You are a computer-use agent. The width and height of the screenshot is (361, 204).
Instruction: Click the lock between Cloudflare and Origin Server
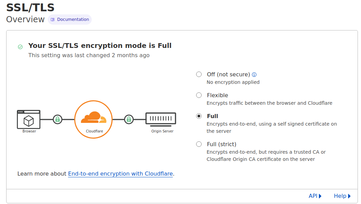tap(129, 119)
